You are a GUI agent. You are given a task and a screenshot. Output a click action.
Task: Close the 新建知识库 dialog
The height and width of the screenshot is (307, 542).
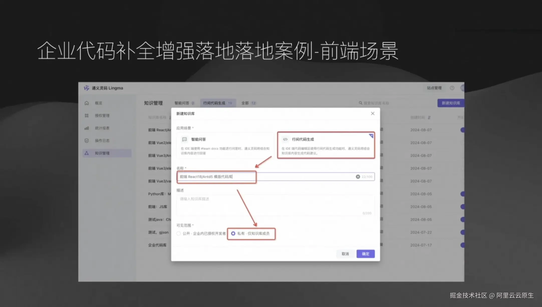[373, 113]
